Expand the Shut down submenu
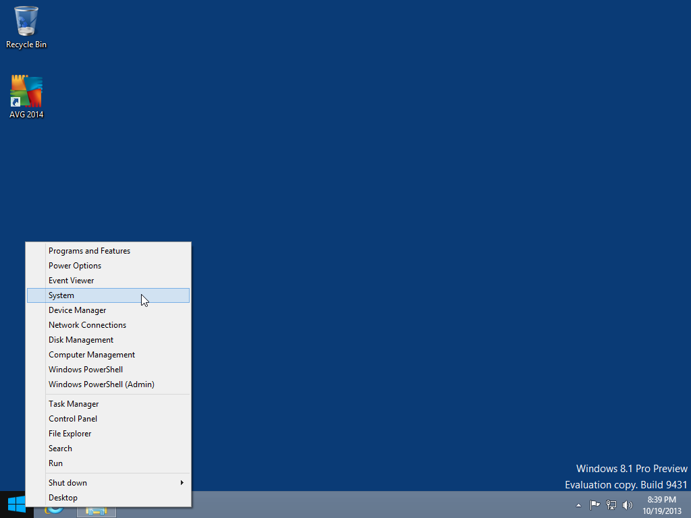The height and width of the screenshot is (518, 691). point(108,483)
